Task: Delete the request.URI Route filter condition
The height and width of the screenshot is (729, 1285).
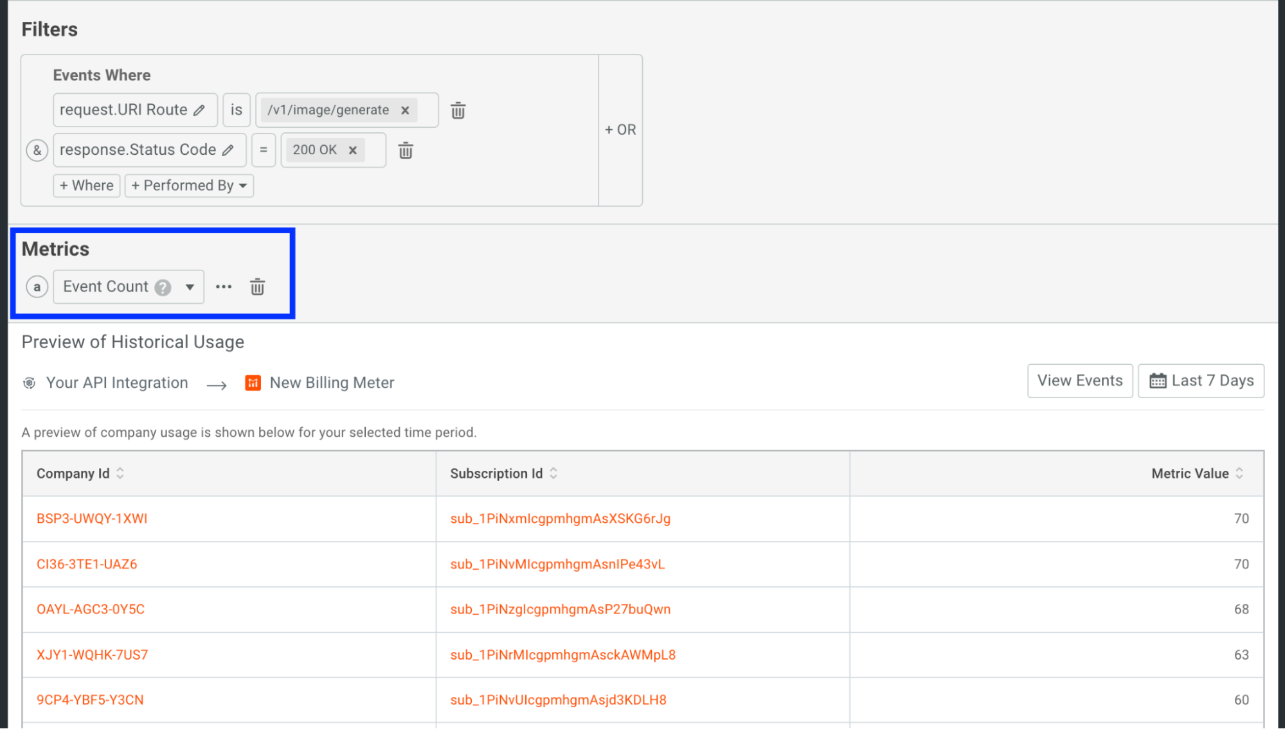Action: tap(458, 110)
